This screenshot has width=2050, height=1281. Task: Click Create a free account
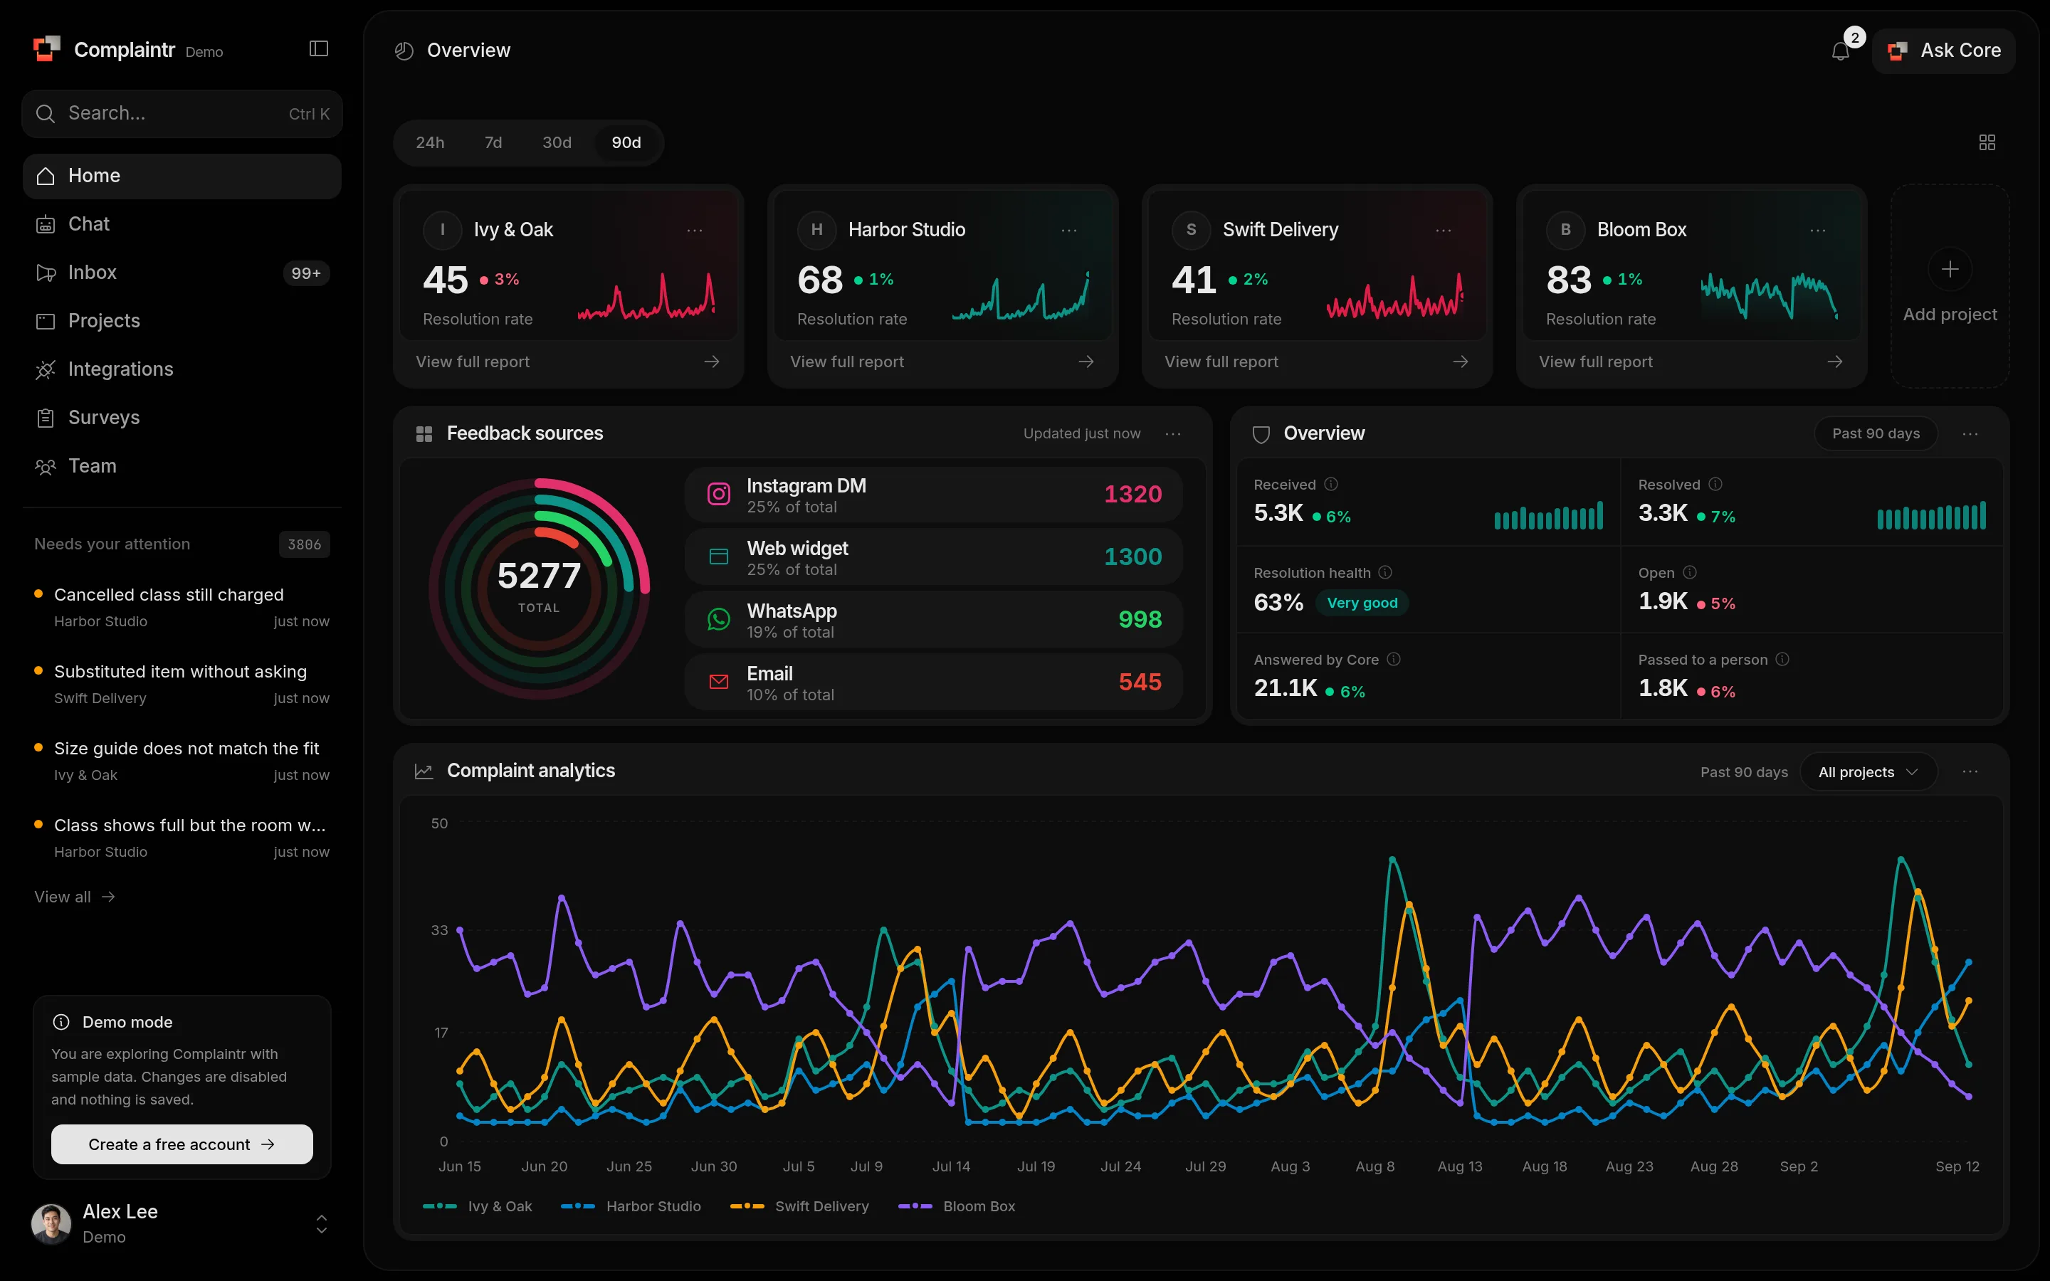[182, 1144]
